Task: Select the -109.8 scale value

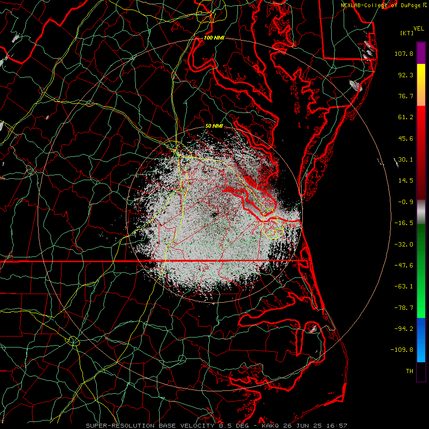Action: tap(402, 350)
